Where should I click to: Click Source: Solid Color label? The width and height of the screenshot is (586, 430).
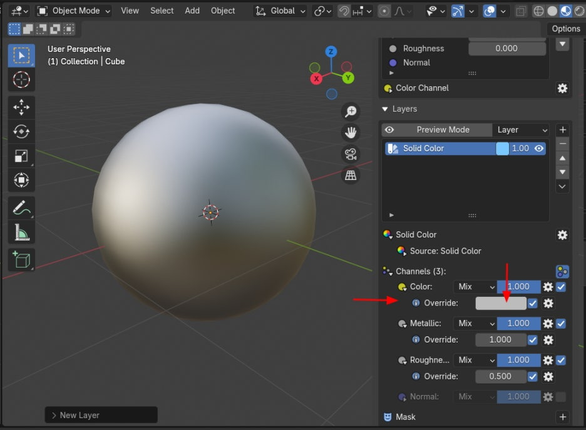(x=446, y=251)
